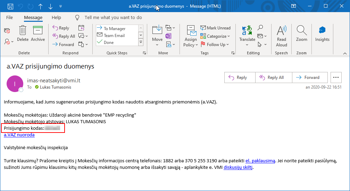Screen dimensions: 350x191
Task: Expand the Translate options menu
Action: pos(247,45)
